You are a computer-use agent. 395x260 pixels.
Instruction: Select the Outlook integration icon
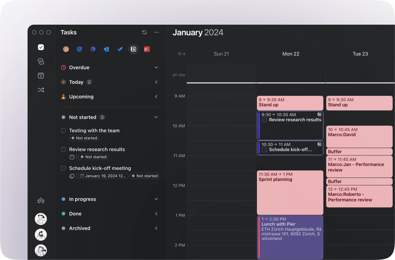point(107,49)
